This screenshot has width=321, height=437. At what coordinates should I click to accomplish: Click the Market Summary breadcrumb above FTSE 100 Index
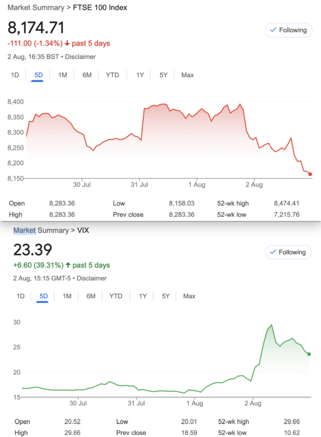point(35,8)
